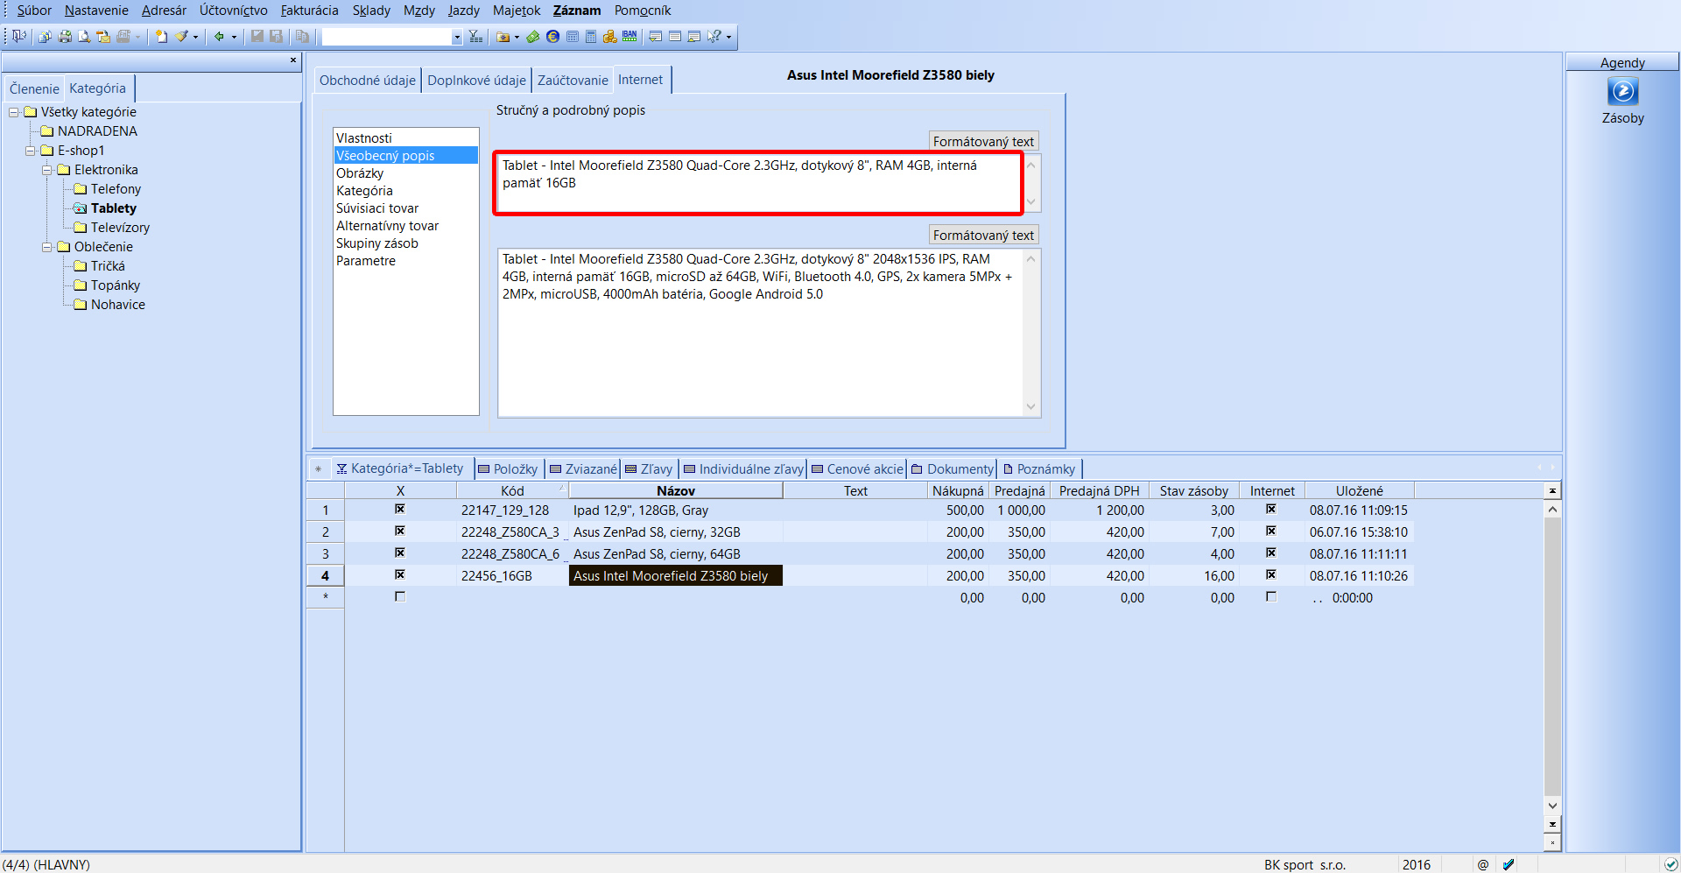Click vertical scrollbar of product grid
The width and height of the screenshot is (1681, 873).
[1552, 657]
